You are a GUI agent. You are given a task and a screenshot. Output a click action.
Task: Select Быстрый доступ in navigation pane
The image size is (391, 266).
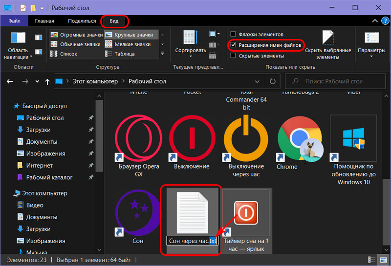44,106
